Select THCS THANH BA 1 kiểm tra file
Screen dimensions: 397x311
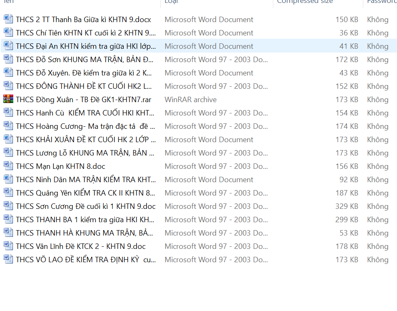85,220
